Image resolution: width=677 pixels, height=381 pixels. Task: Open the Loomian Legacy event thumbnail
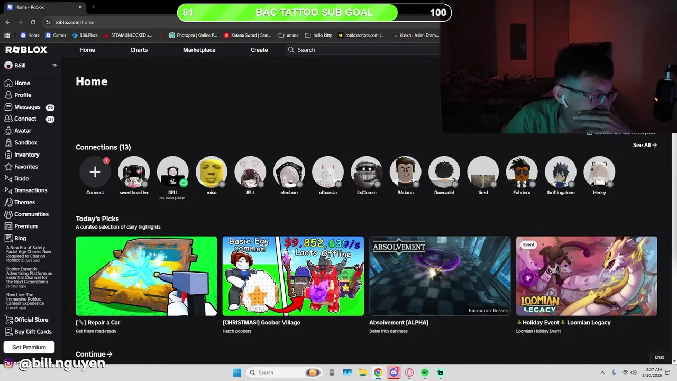coord(587,276)
